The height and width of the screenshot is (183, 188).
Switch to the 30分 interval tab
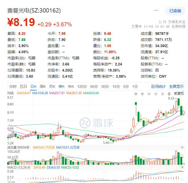[x=105, y=86]
